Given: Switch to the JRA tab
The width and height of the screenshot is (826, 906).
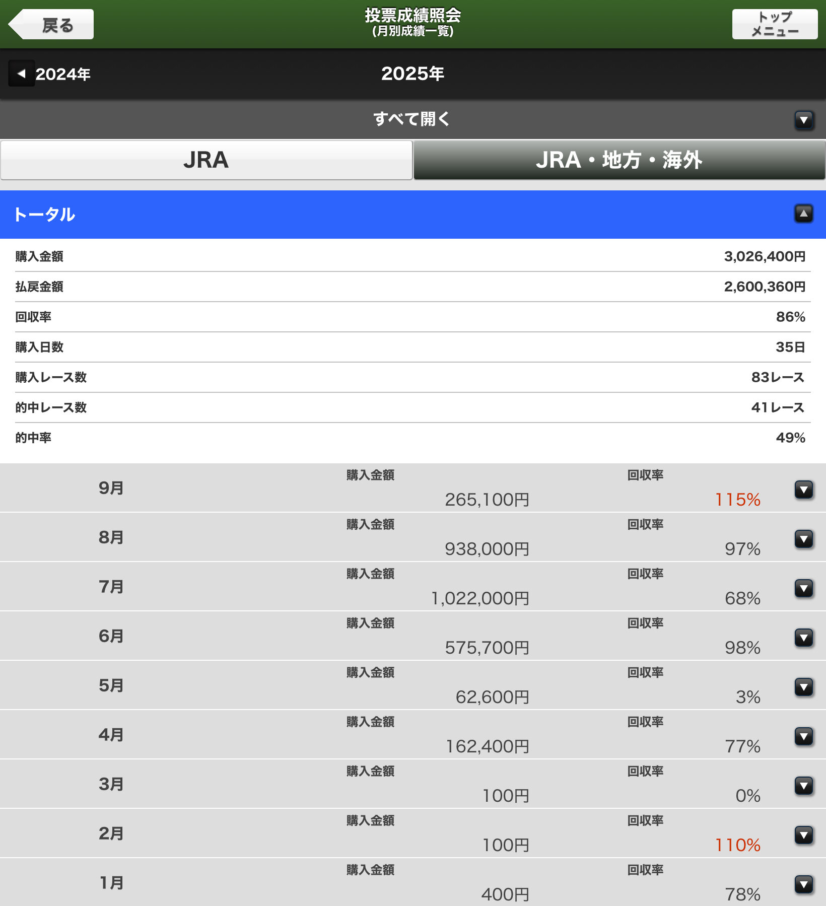Looking at the screenshot, I should coord(206,160).
